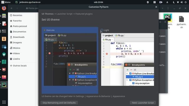Open the blue screen app dock icon

[x=4, y=47]
